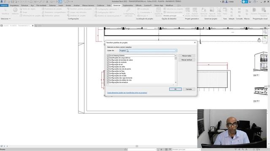Screen dimensions: 270x151
Task: Click the Revit R application logo
Action: point(2,2)
